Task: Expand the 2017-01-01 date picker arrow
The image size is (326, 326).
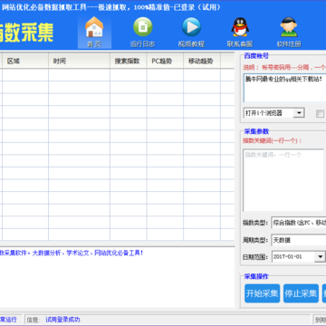Action: pyautogui.click(x=320, y=257)
